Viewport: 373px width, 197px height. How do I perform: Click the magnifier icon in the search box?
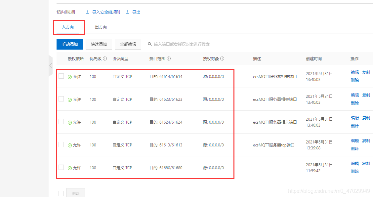coord(150,44)
